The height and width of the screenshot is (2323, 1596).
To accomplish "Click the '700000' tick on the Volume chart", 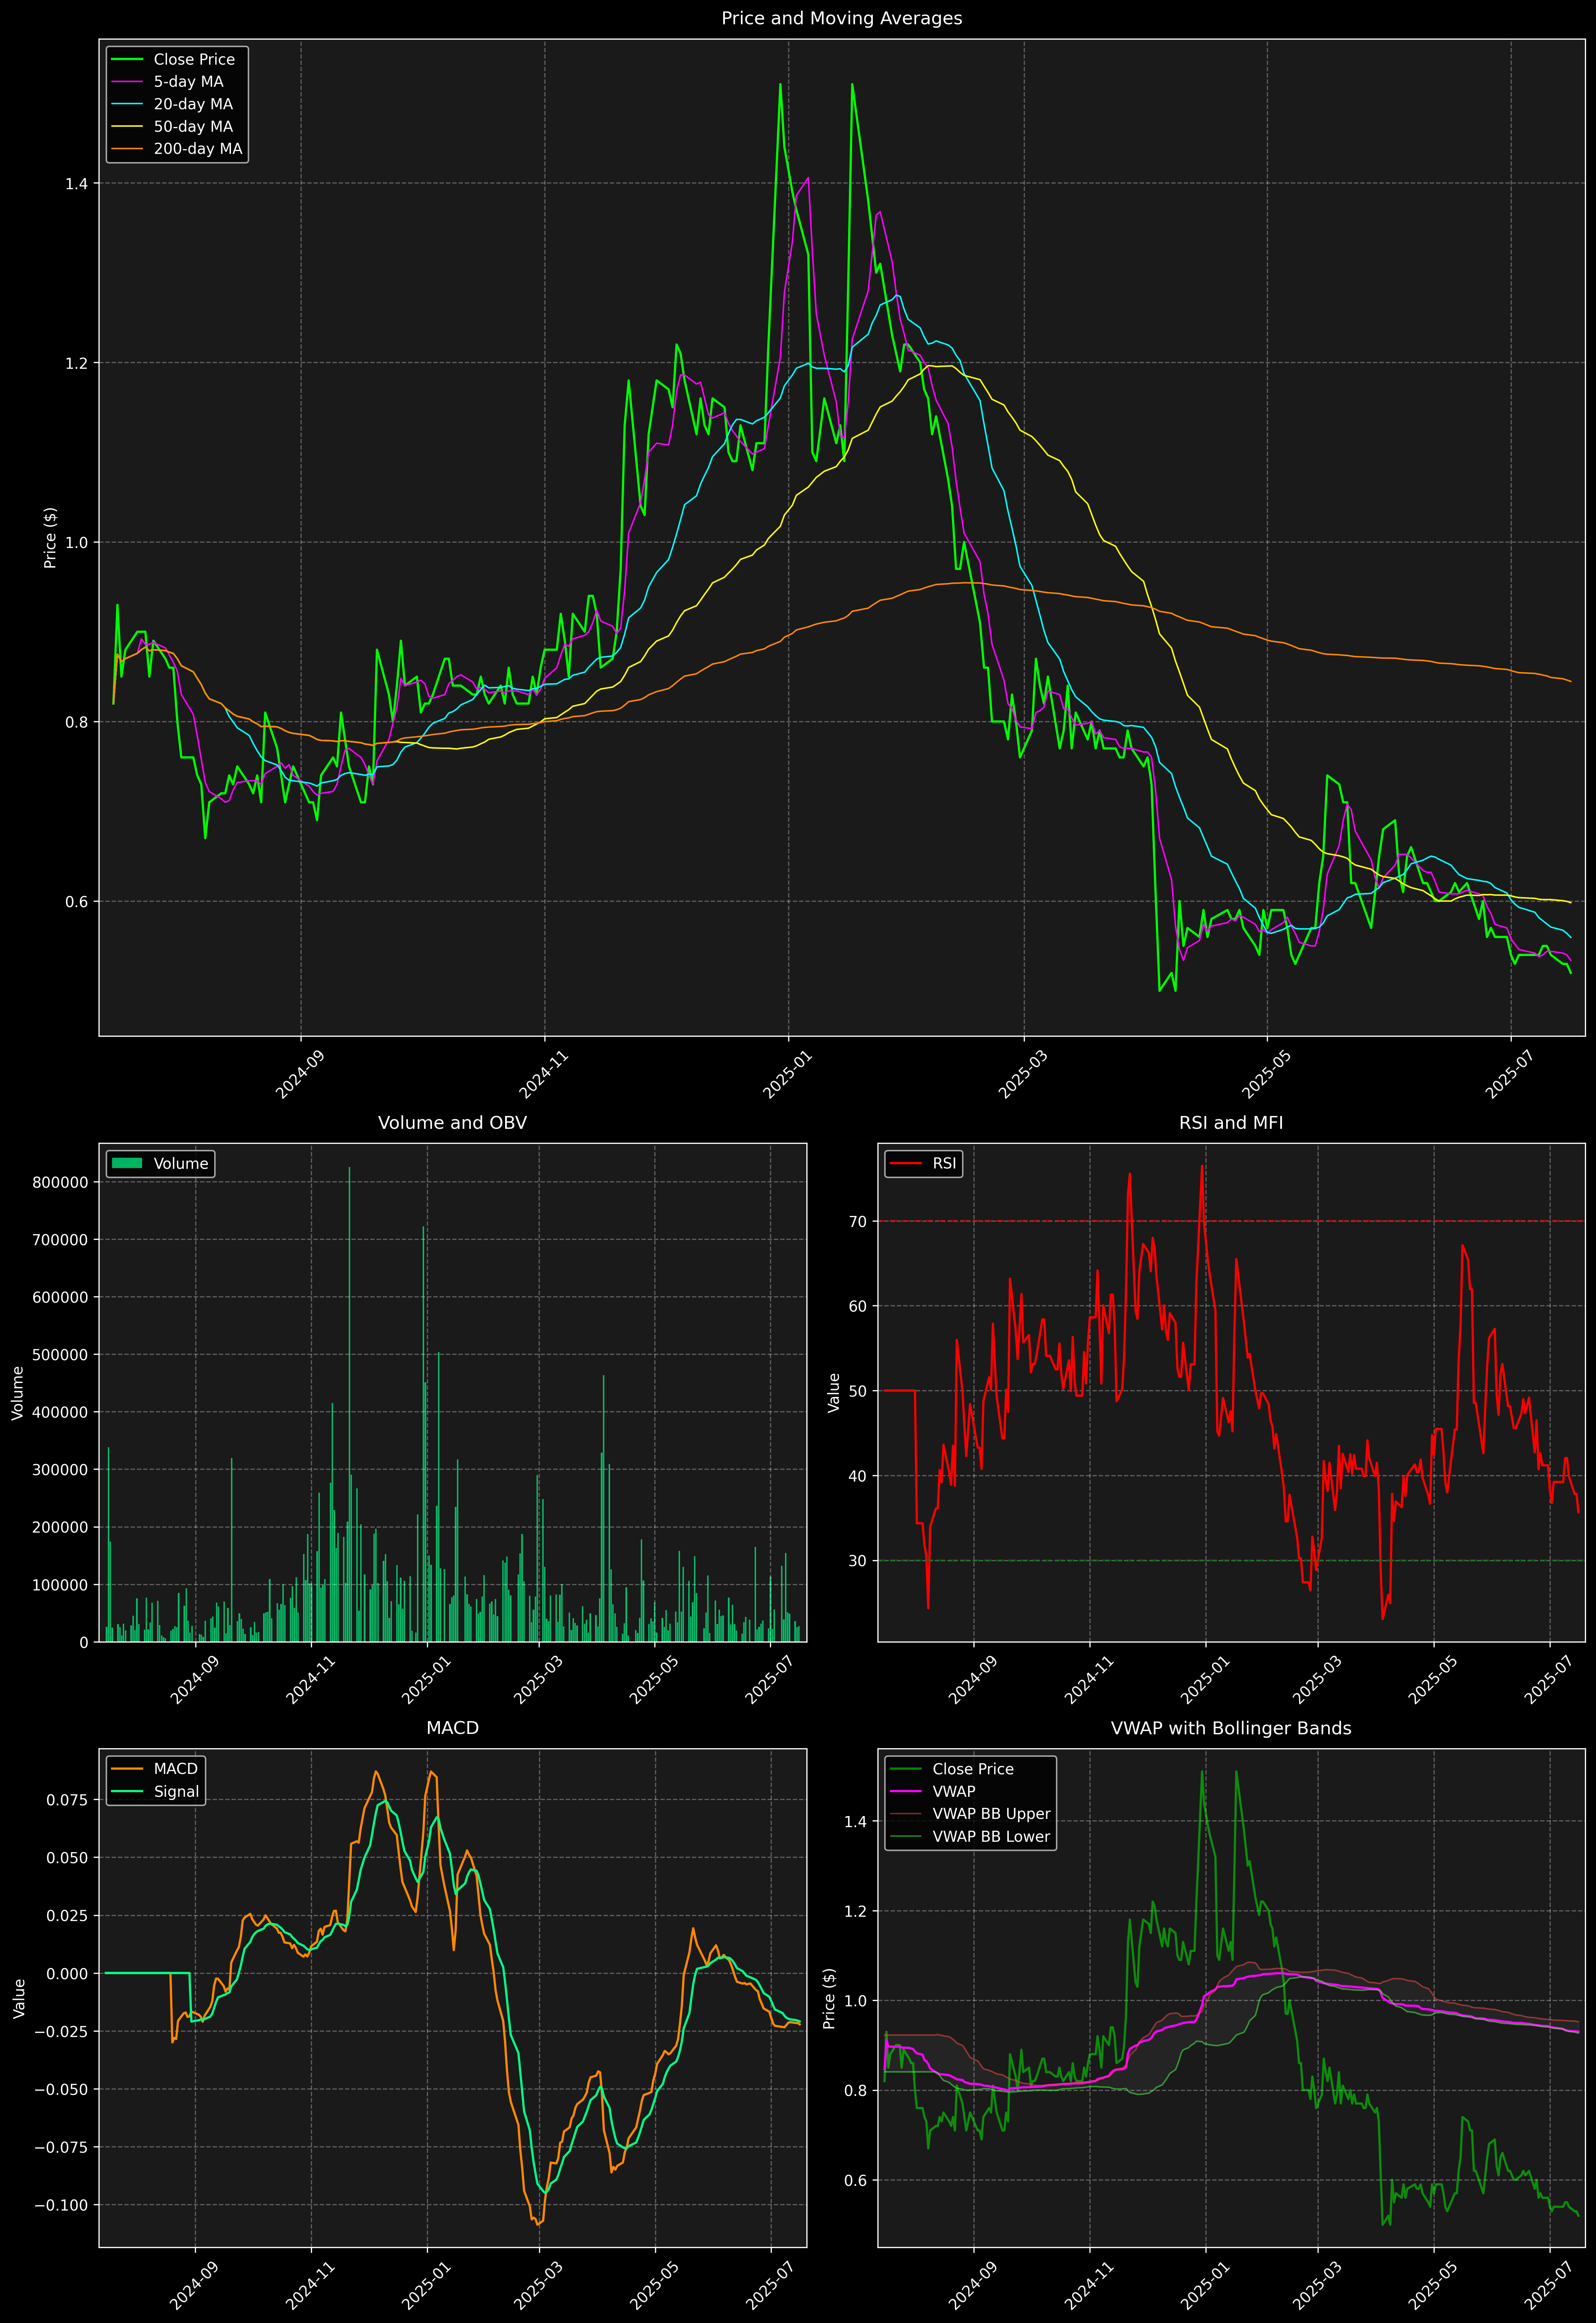I will click(x=61, y=1240).
